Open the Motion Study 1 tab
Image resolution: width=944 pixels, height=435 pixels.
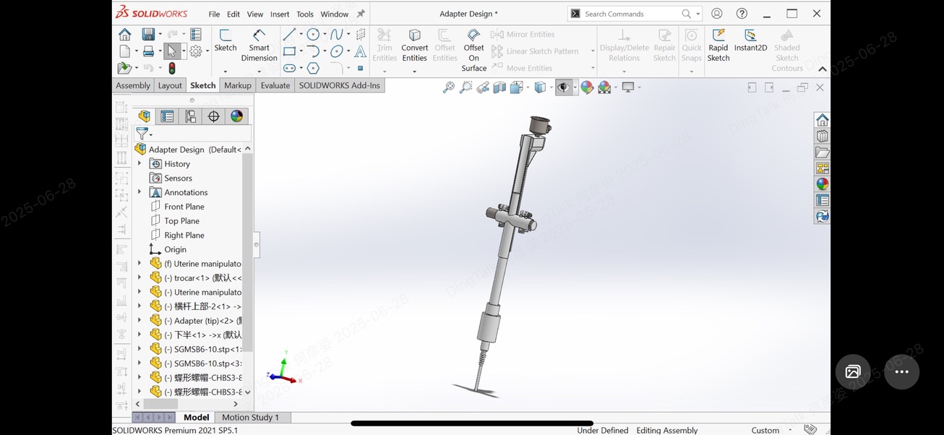pos(250,417)
